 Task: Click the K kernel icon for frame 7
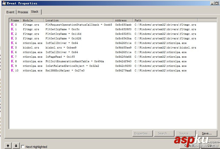click(12, 57)
